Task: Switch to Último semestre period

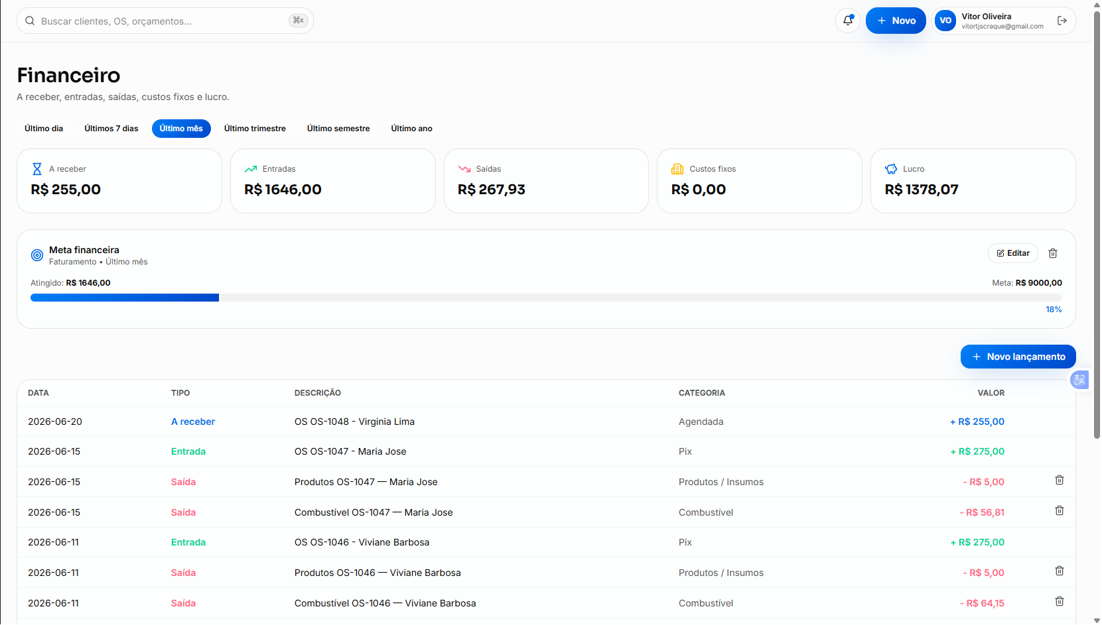Action: click(x=338, y=129)
